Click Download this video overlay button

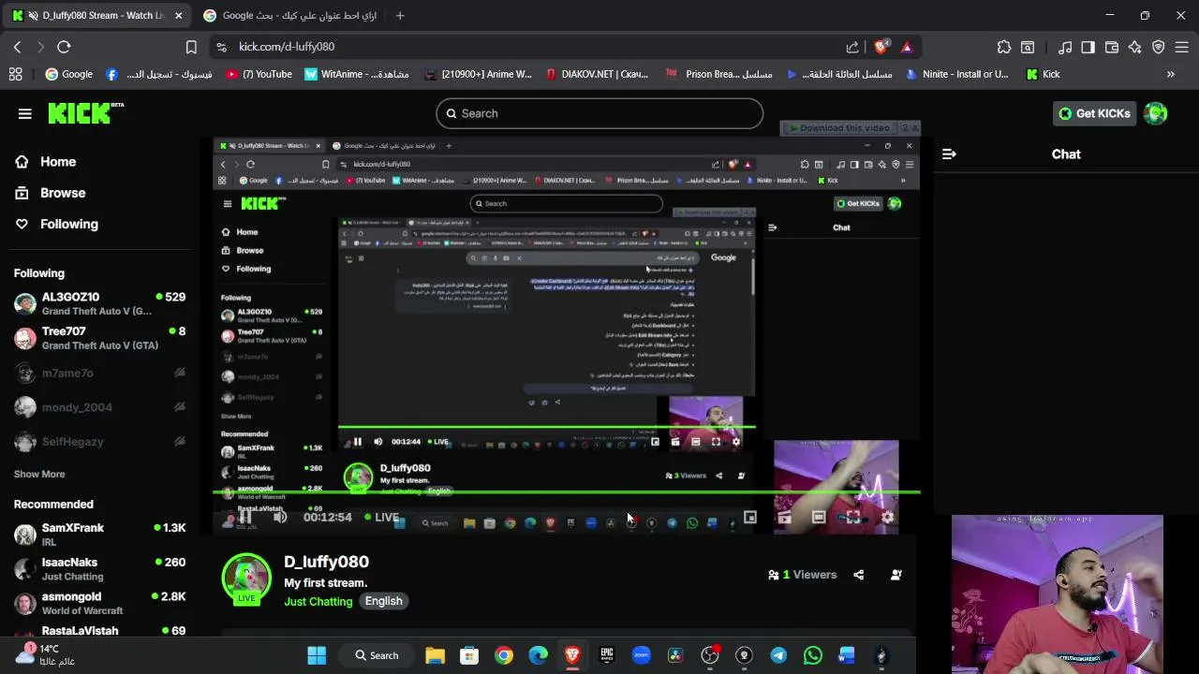[x=840, y=128]
